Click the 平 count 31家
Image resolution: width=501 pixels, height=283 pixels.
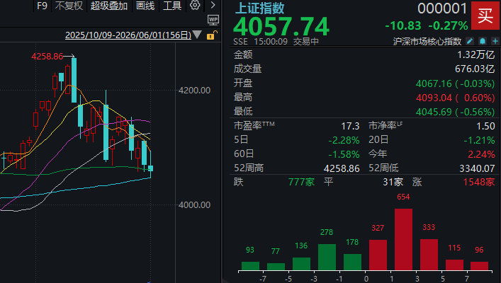tap(393, 182)
